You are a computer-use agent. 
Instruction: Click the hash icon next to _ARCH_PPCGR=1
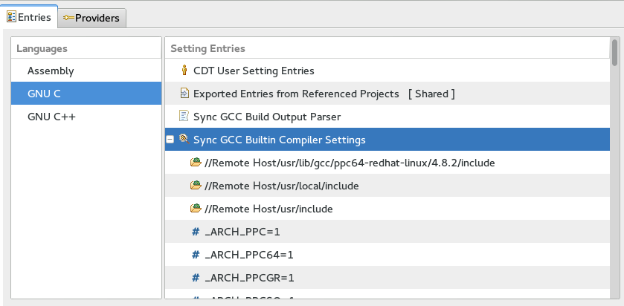[x=196, y=278]
